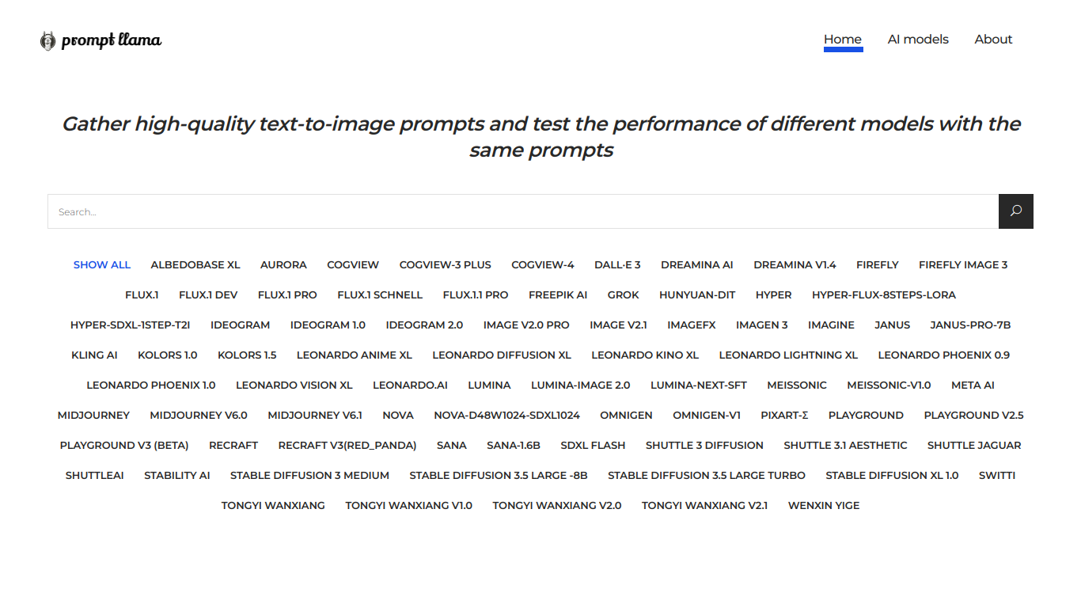The width and height of the screenshot is (1081, 608).
Task: Filter by PLAYGROUND V3 (BETA)
Action: pyautogui.click(x=124, y=446)
